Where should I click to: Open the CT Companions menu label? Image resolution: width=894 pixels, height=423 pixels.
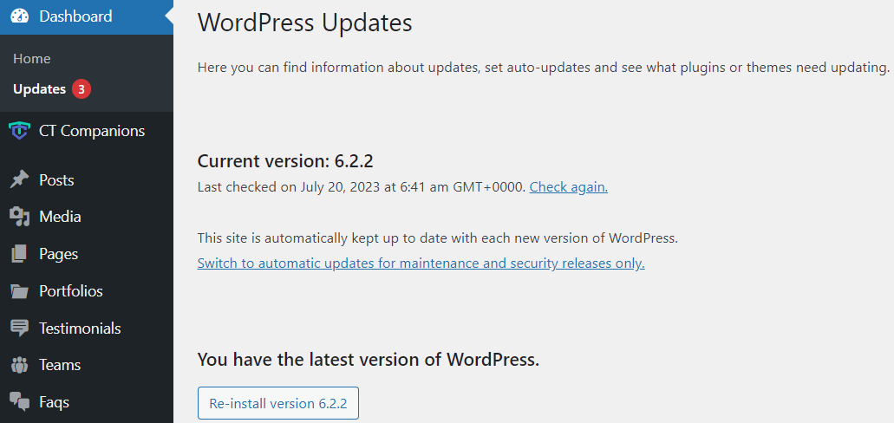(x=92, y=131)
